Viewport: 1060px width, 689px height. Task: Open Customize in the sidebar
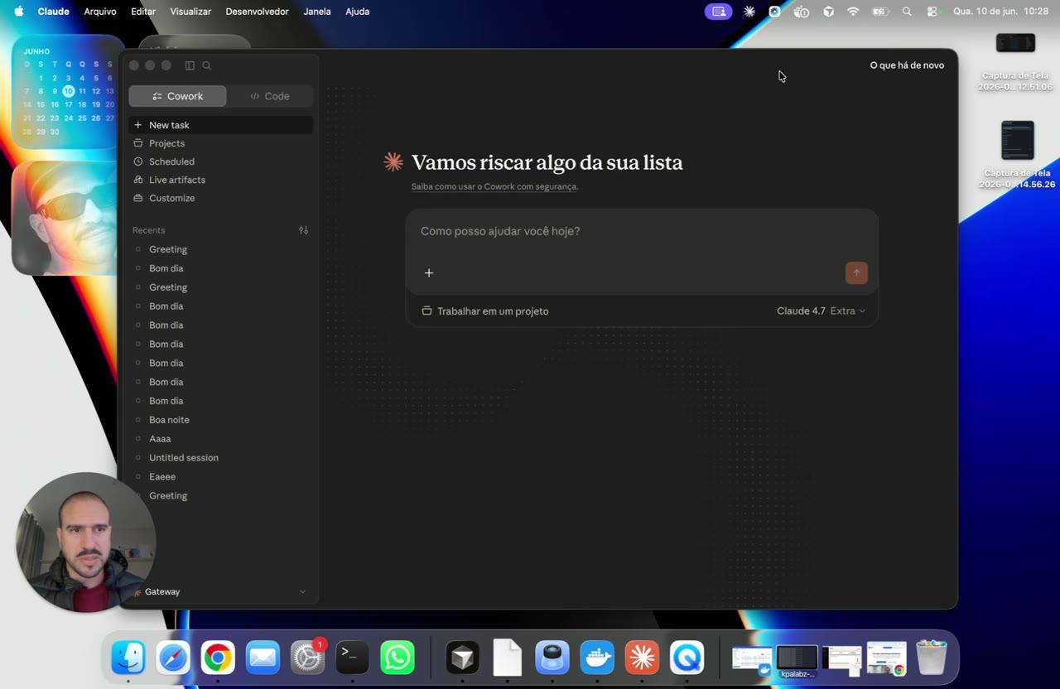220,198
